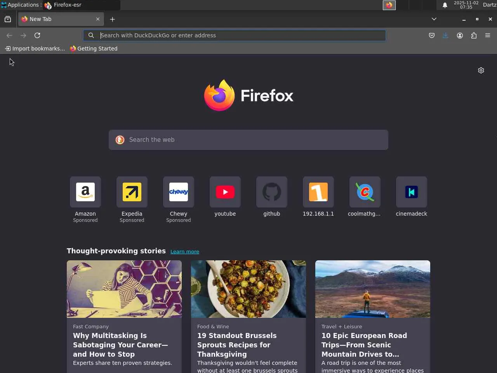Click the Fast Company story thumbnail

pos(124,289)
